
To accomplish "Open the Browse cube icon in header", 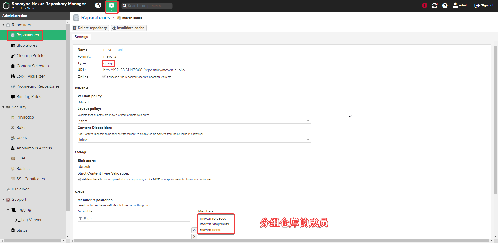I will [98, 5].
